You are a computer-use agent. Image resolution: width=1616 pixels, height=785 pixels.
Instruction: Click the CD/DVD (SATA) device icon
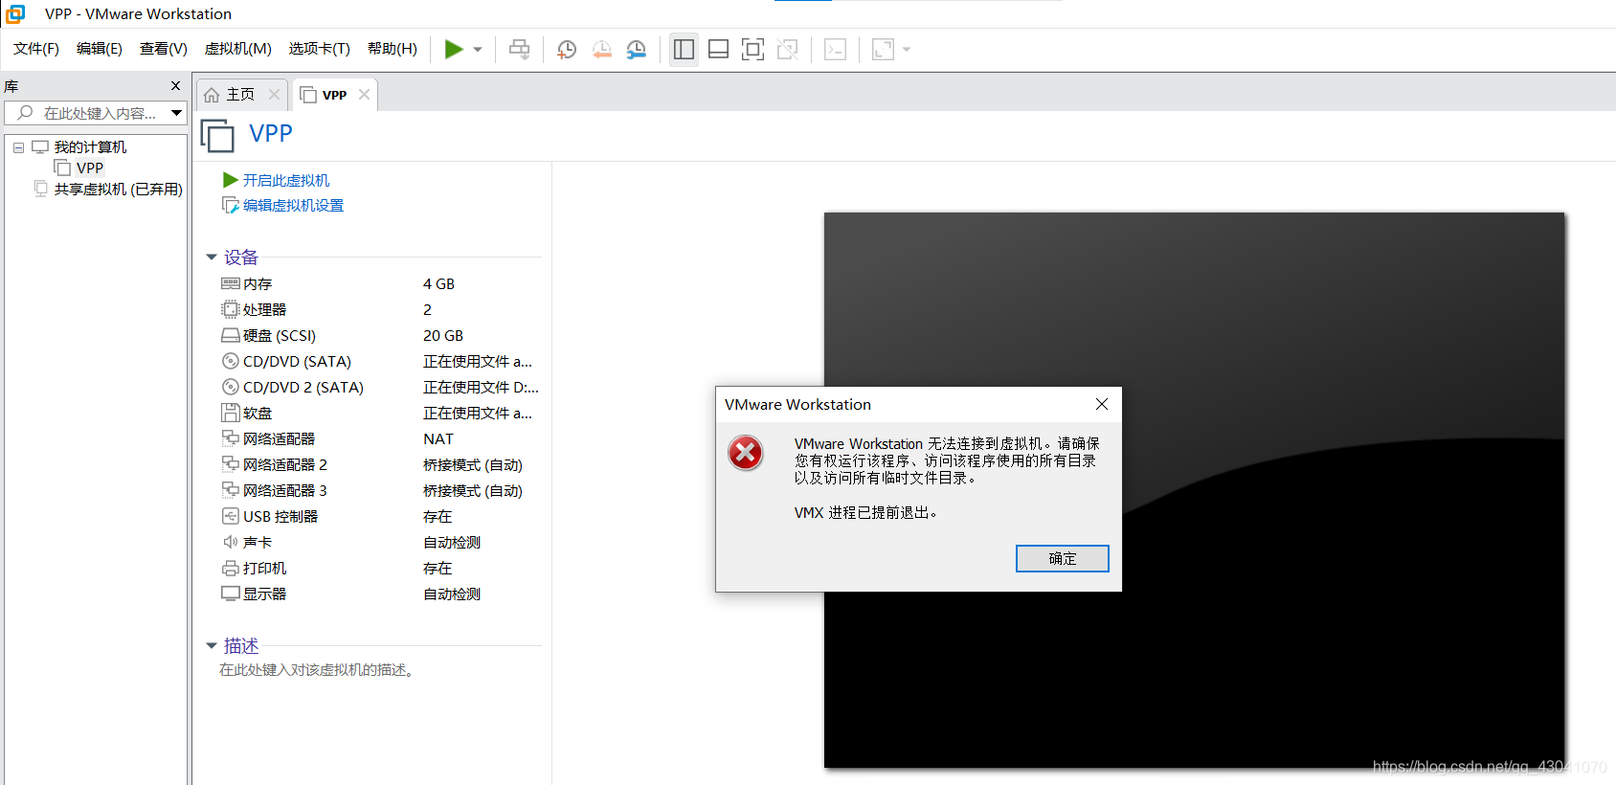231,361
